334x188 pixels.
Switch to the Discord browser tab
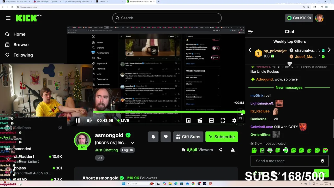coord(46,1)
